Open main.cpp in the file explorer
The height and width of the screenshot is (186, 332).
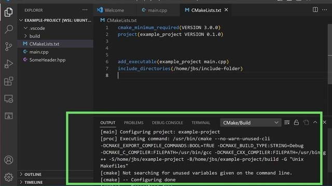click(56, 52)
